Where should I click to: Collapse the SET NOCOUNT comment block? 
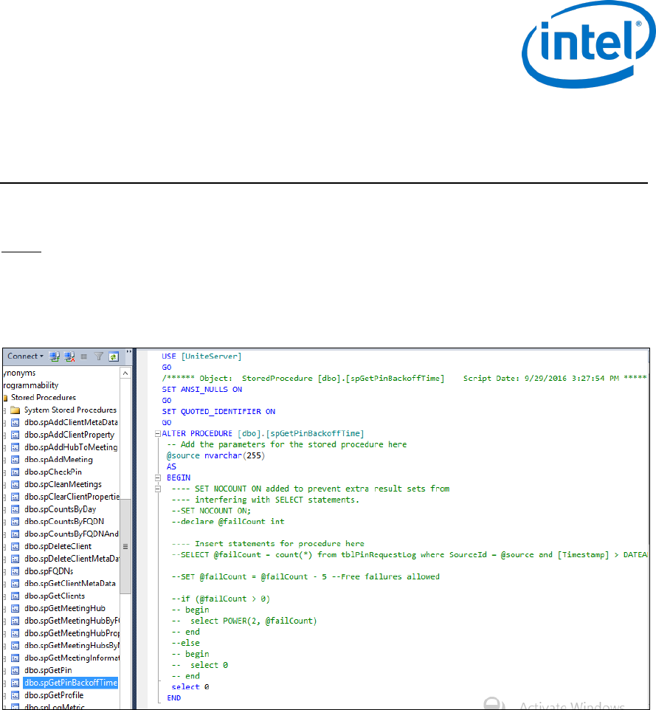click(157, 489)
